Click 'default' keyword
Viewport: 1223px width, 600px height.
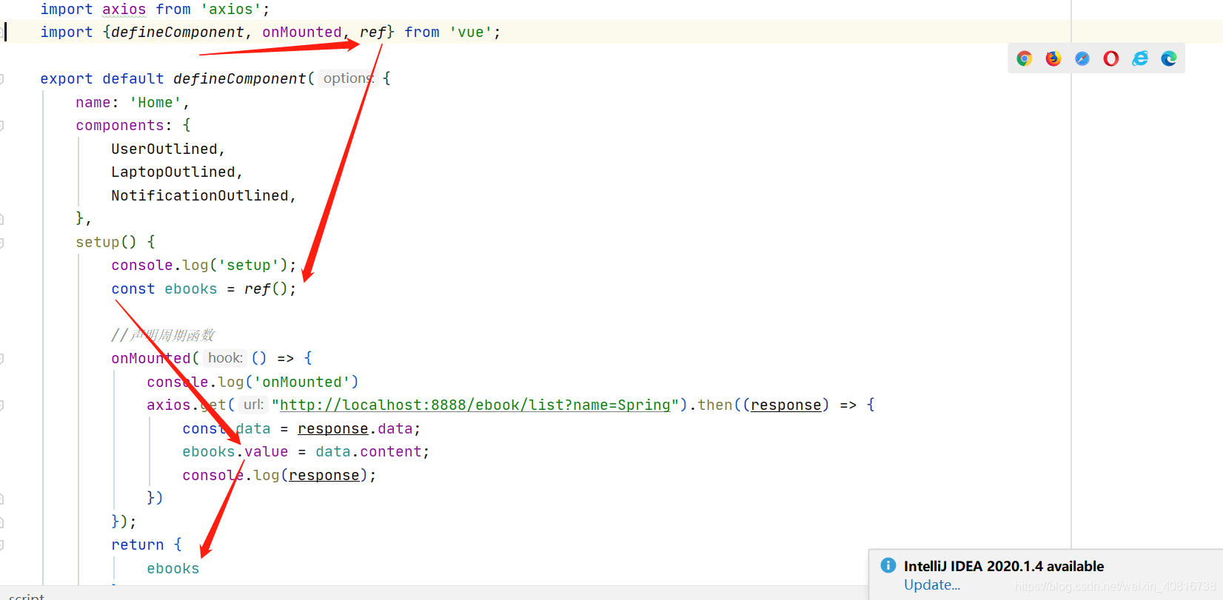pos(133,78)
